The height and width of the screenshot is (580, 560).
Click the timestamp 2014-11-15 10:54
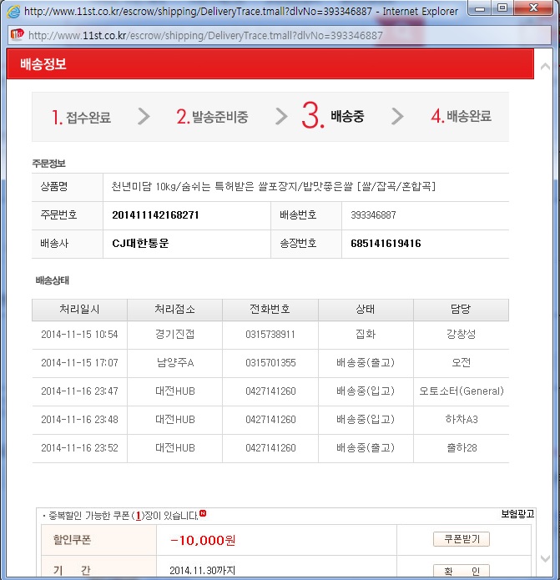tap(79, 335)
